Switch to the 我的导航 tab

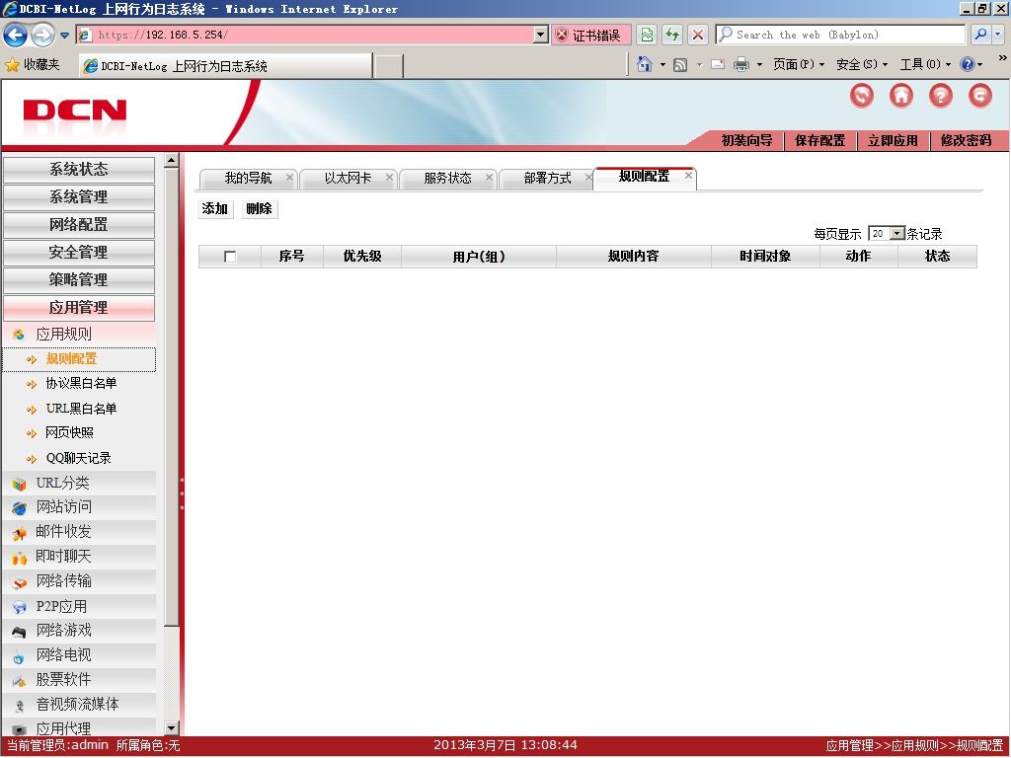[x=248, y=179]
